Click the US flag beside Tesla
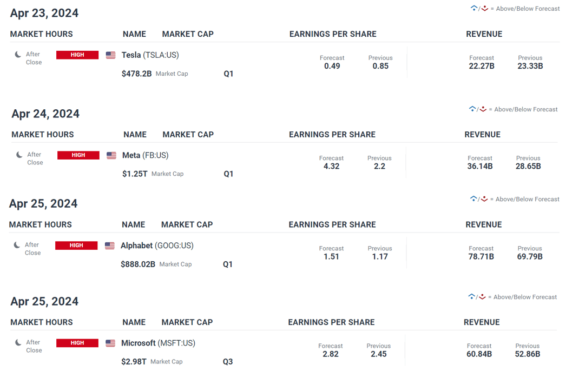The image size is (579, 378). 111,55
